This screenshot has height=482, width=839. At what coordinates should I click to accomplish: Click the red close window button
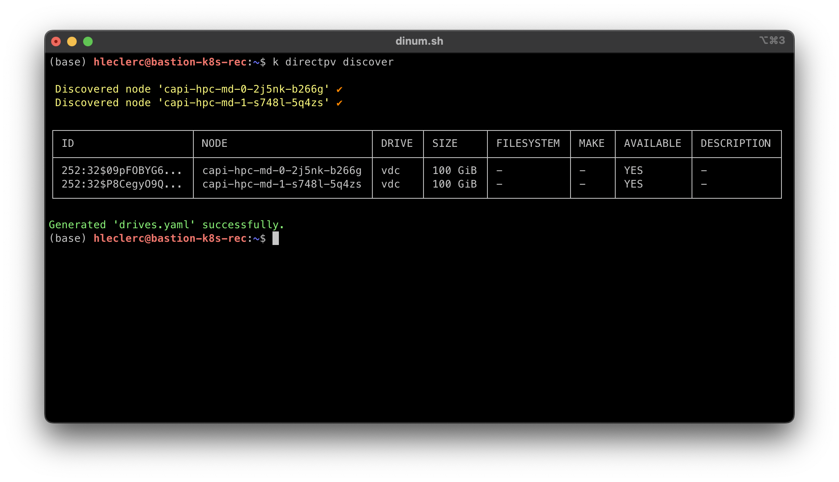coord(56,41)
